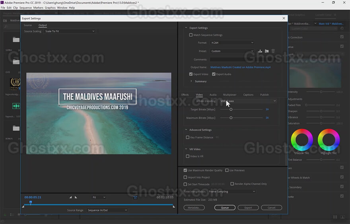Click Premiere Pro app icon in title bar
The image size is (350, 224).
[2, 2]
